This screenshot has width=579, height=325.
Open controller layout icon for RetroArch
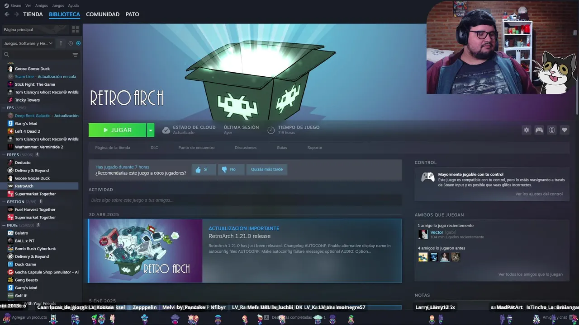point(539,130)
